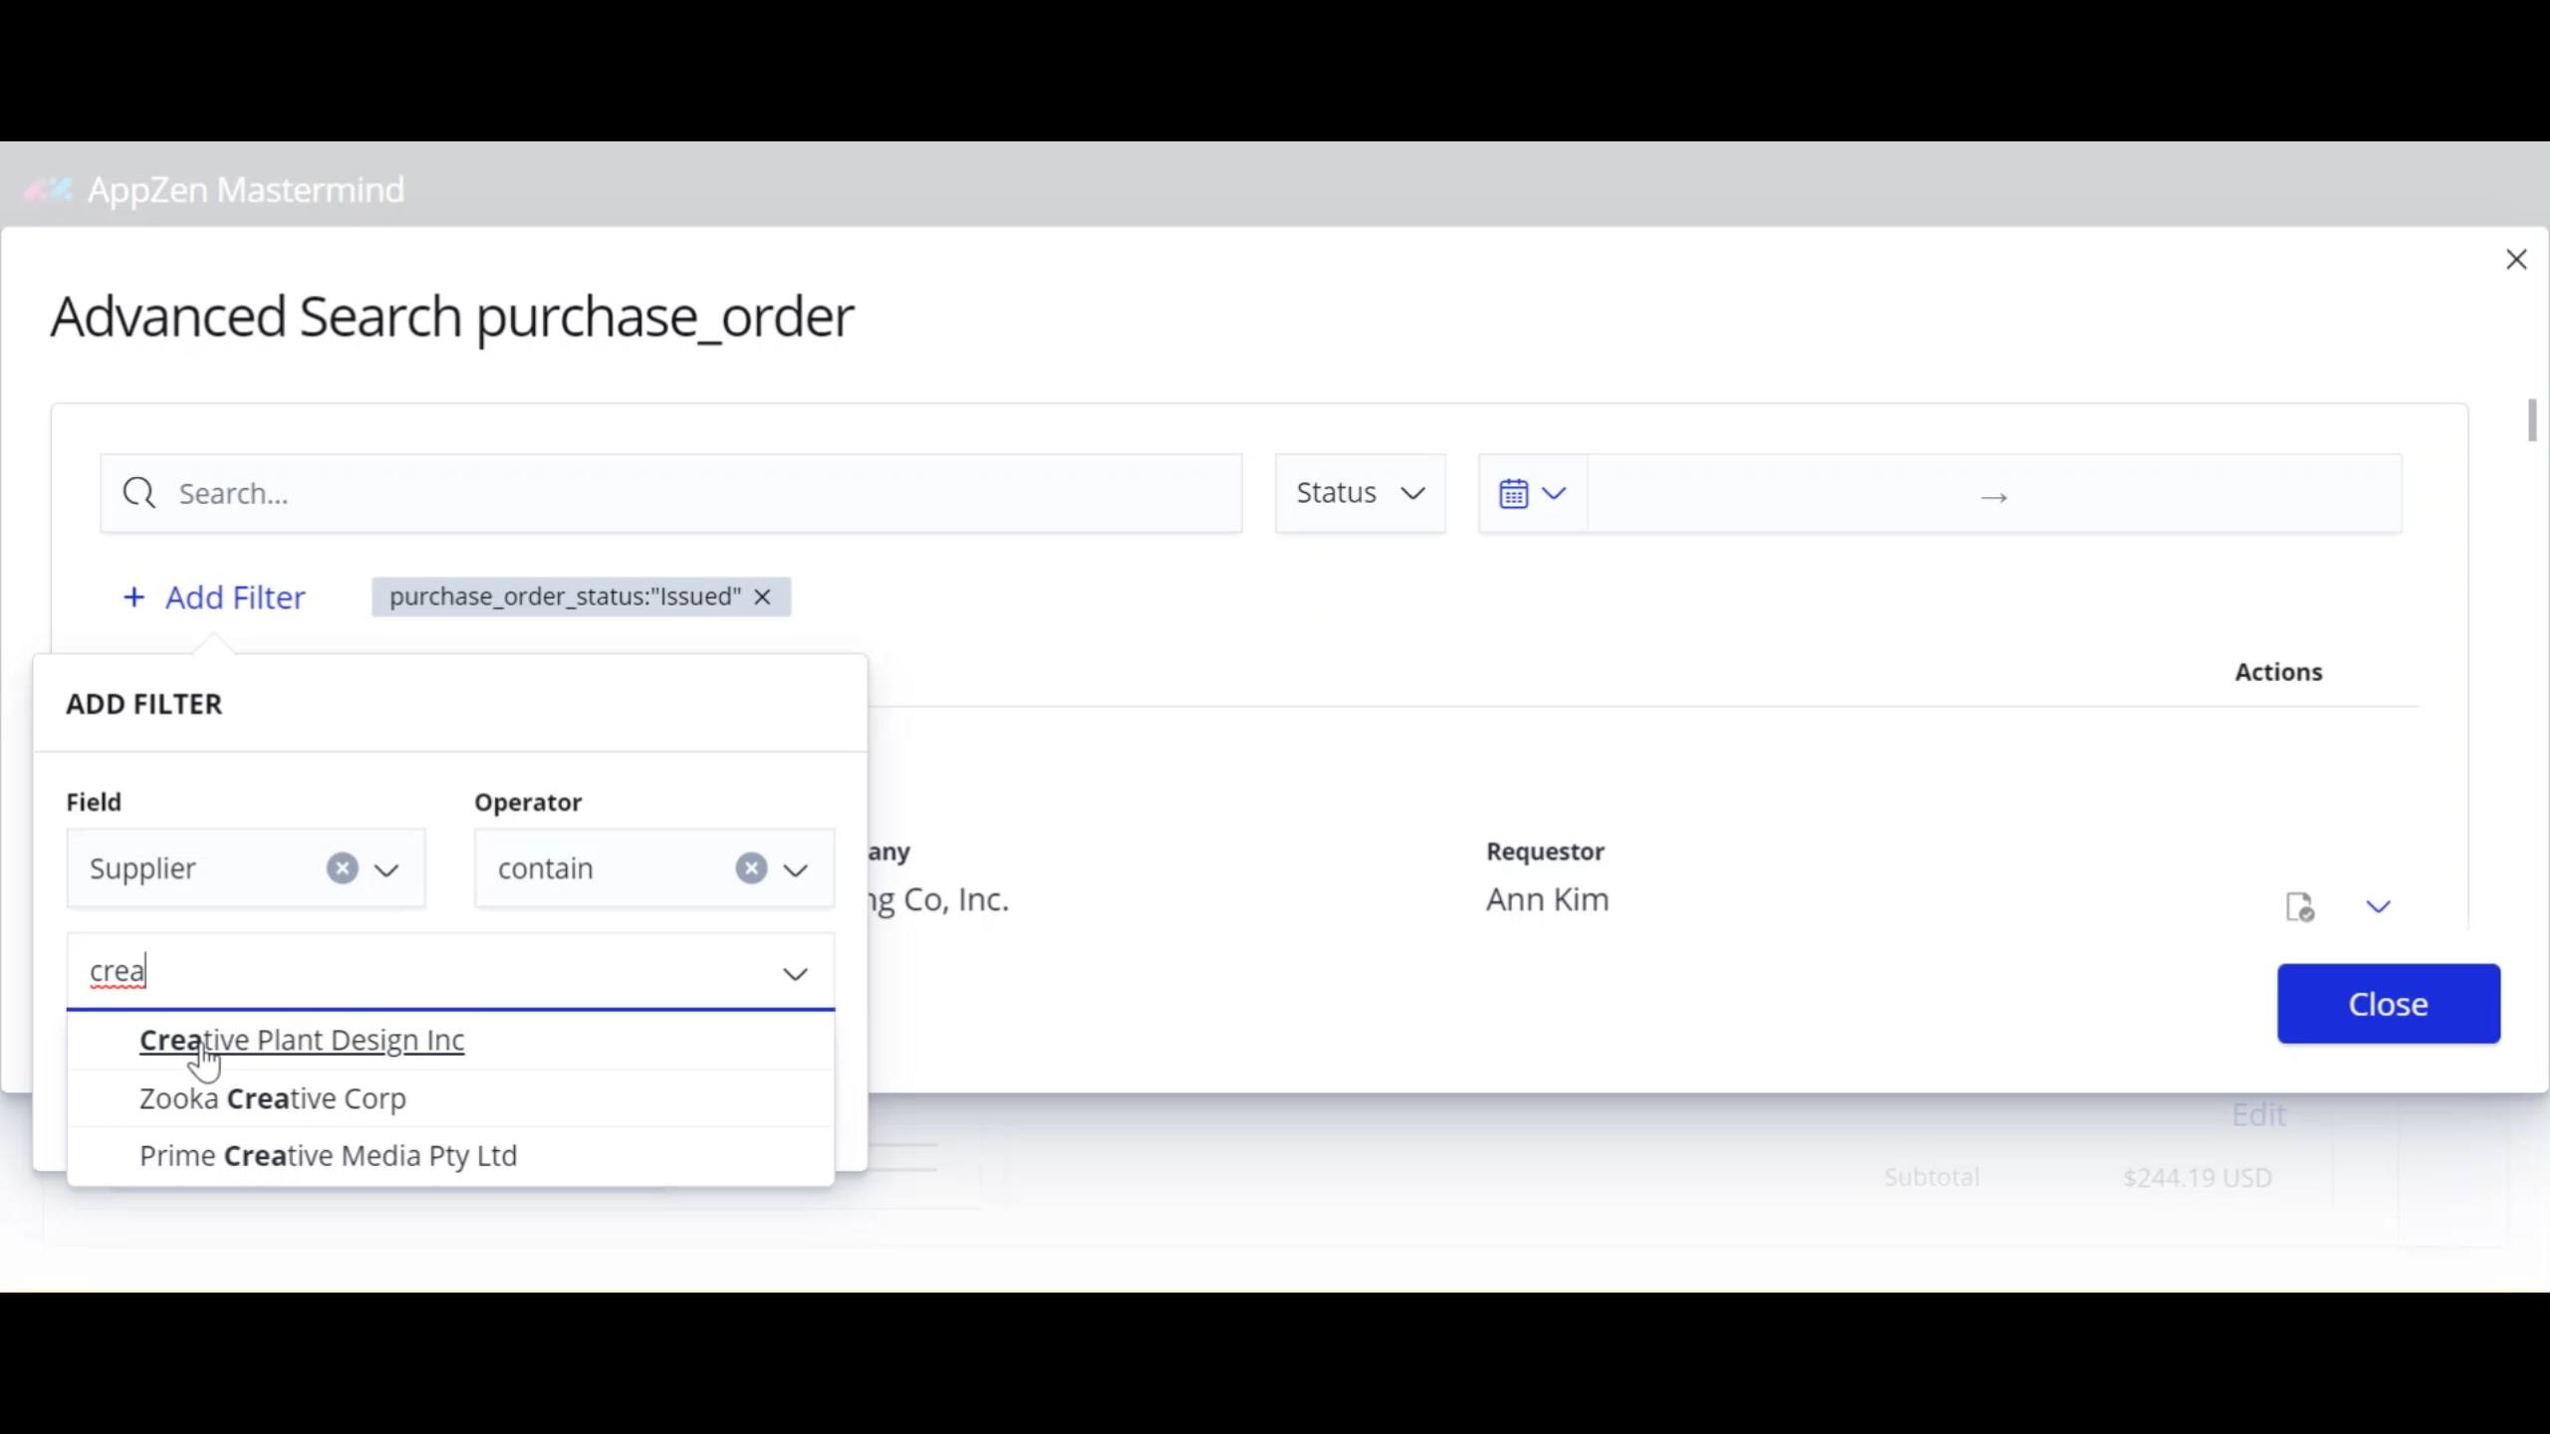Screen dimensions: 2550x1434
Task: Clear the Supplier field selection
Action: pyautogui.click(x=342, y=867)
